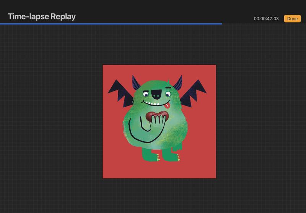Click the monster's right eye
Image resolution: width=306 pixels, height=213 pixels.
click(167, 93)
